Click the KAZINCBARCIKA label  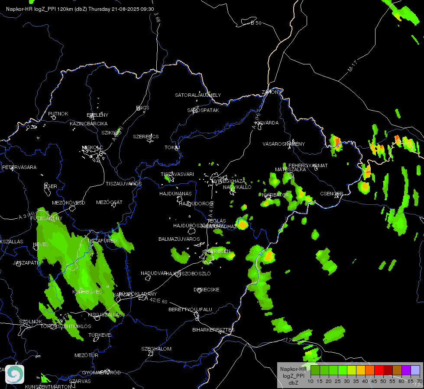(89, 124)
